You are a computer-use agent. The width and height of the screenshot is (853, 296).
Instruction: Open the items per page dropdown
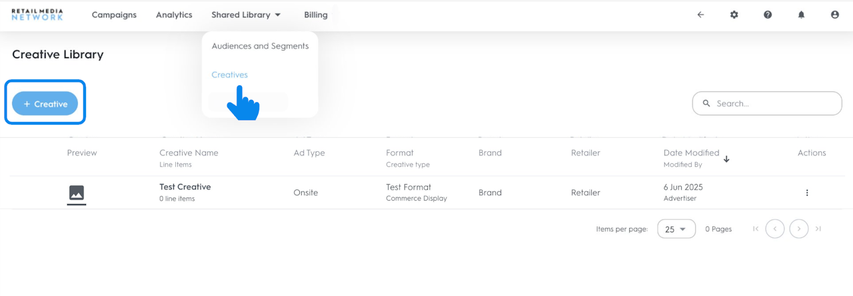coord(676,229)
